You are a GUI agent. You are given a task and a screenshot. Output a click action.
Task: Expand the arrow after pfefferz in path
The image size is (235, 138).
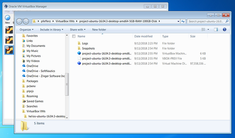tap(53, 21)
